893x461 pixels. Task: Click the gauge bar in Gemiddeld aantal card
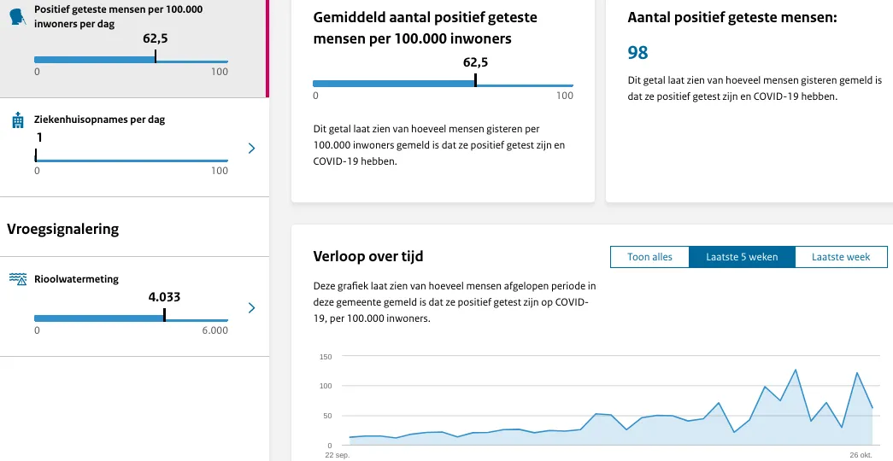point(443,83)
